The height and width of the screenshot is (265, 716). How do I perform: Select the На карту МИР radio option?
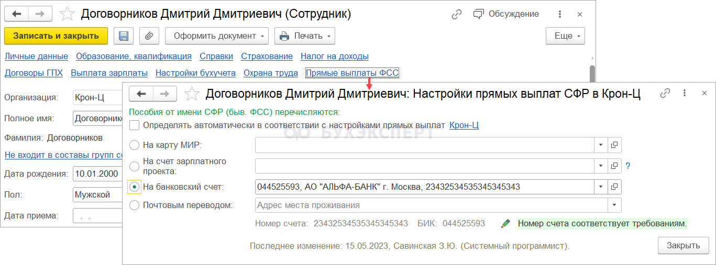click(x=135, y=145)
